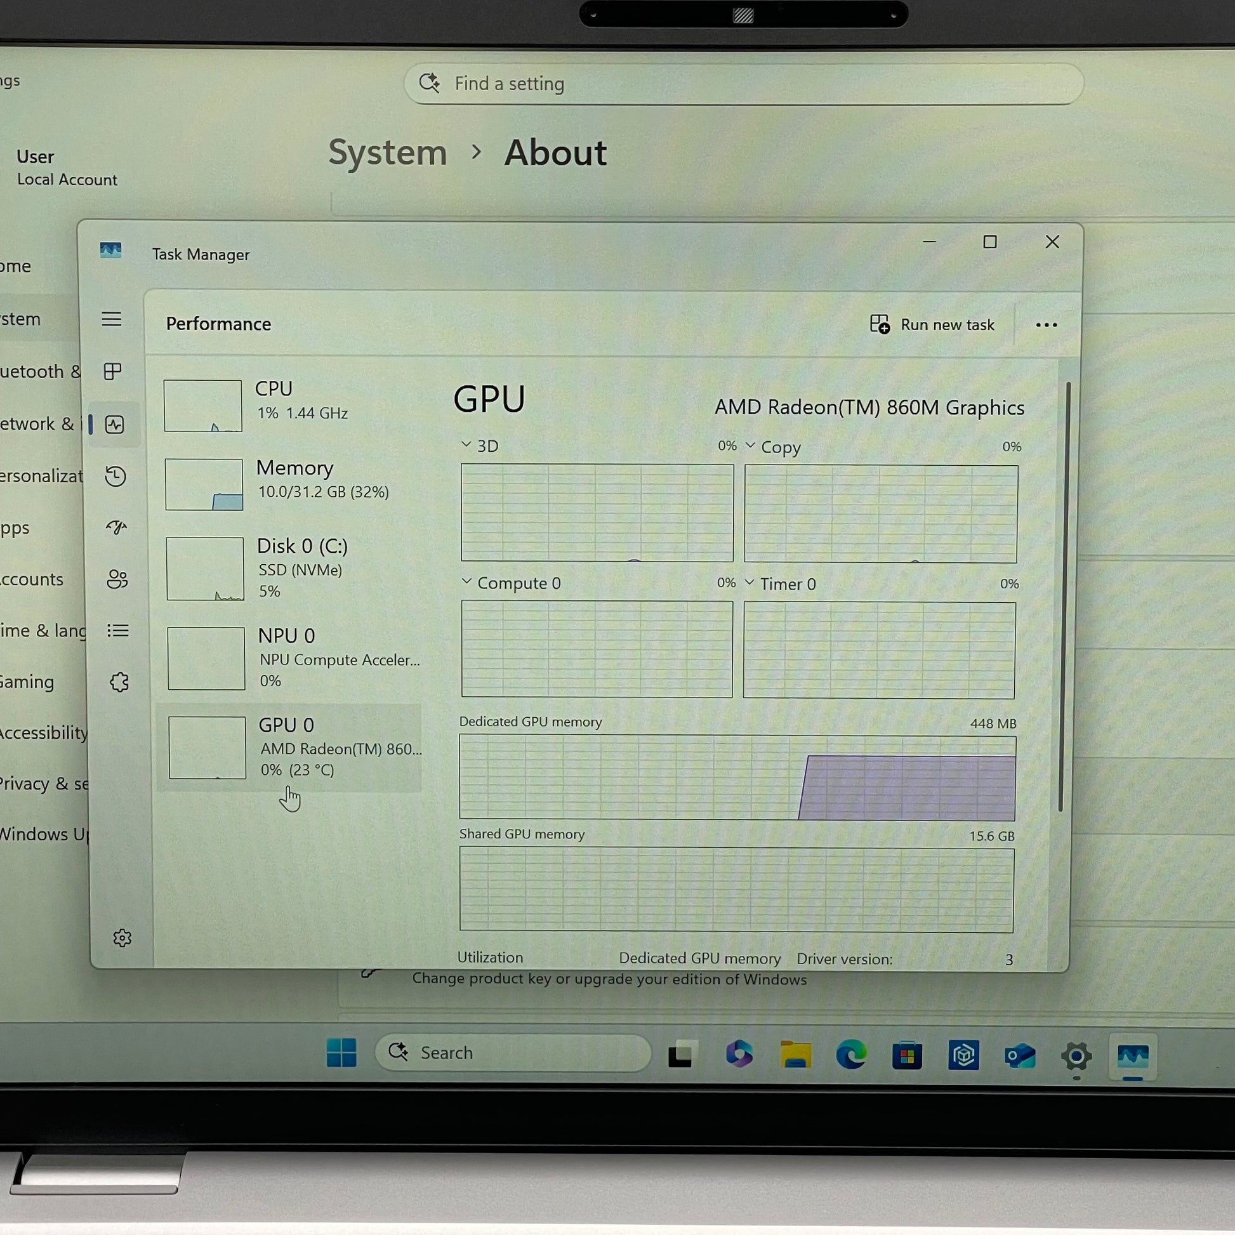Open Task Manager settings gear
This screenshot has height=1235, width=1235.
(x=122, y=938)
